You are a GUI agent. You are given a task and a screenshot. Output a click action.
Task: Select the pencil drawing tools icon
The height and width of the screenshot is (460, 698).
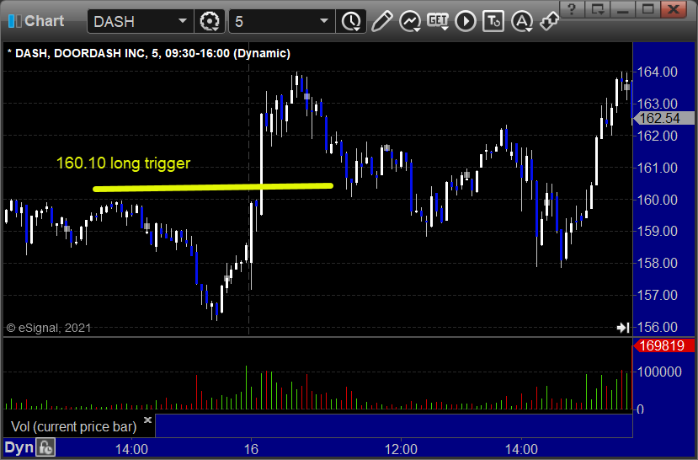click(382, 21)
